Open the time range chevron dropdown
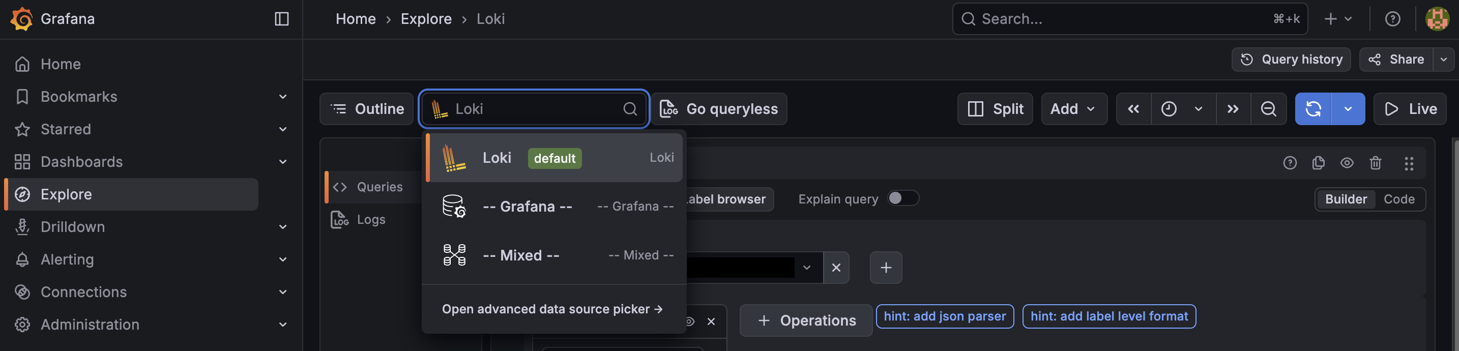The width and height of the screenshot is (1459, 351). [1198, 109]
